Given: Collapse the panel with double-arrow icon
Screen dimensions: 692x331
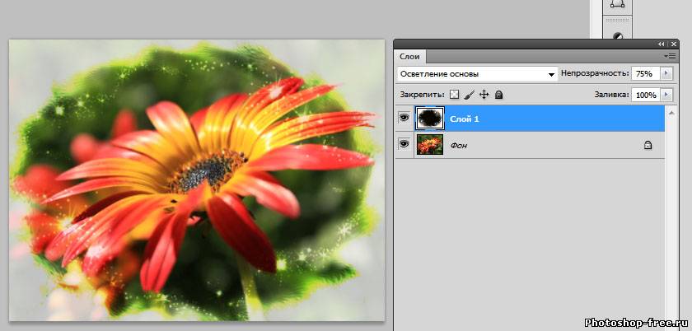Looking at the screenshot, I should (661, 44).
